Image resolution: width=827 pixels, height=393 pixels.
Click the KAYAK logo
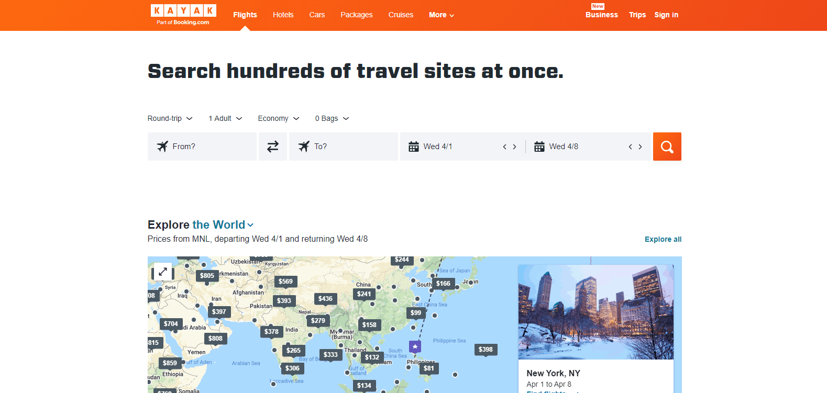pyautogui.click(x=183, y=15)
